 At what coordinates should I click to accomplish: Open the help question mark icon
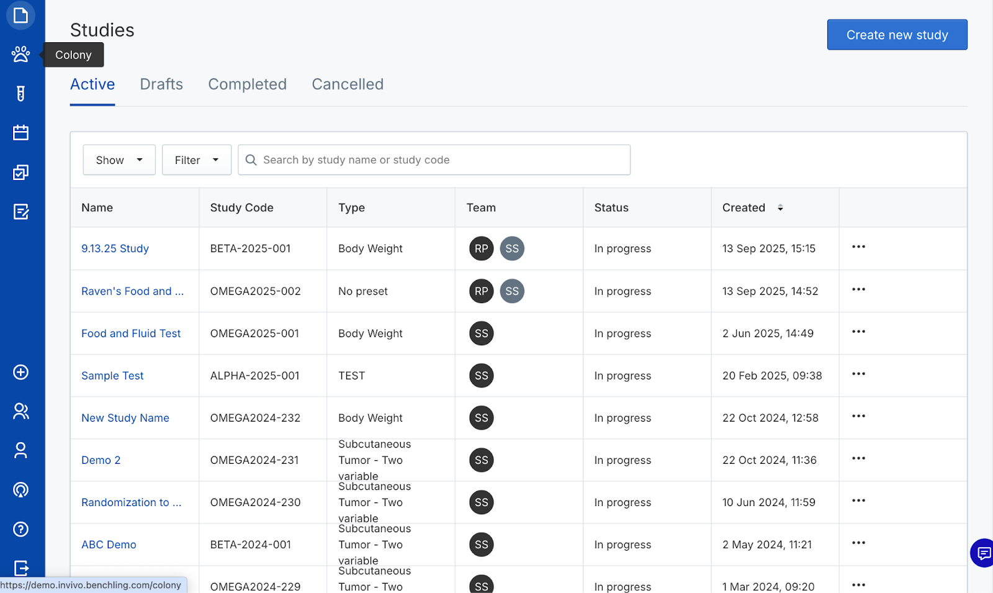click(20, 529)
